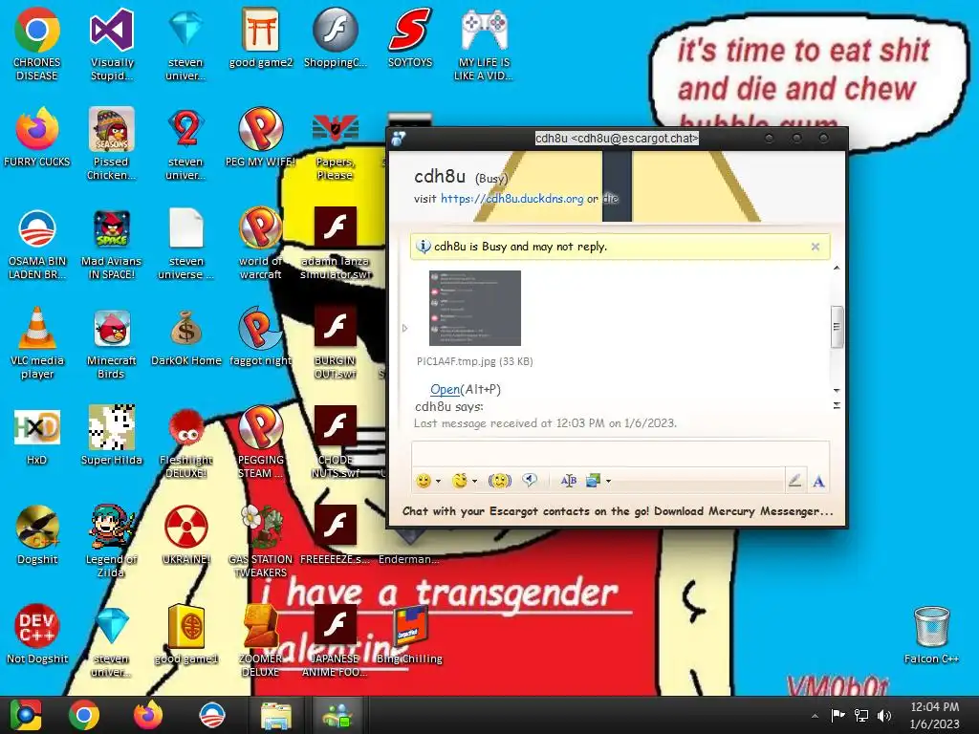Switch to handwriting pen mode

click(x=794, y=481)
